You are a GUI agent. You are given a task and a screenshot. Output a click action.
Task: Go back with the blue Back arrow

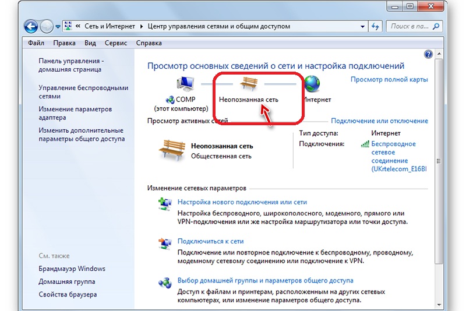(31, 26)
